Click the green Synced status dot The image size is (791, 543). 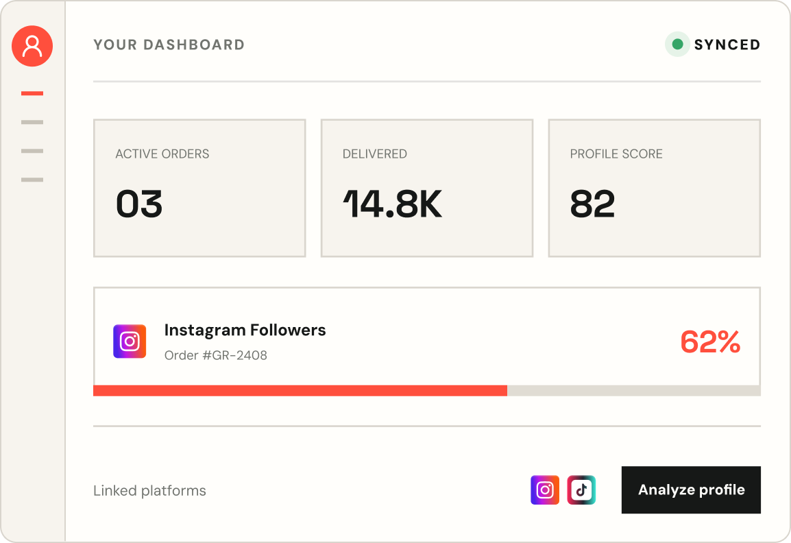677,45
